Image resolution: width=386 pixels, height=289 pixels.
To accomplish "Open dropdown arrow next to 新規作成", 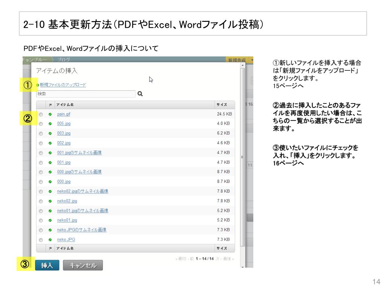I will coord(251,60).
